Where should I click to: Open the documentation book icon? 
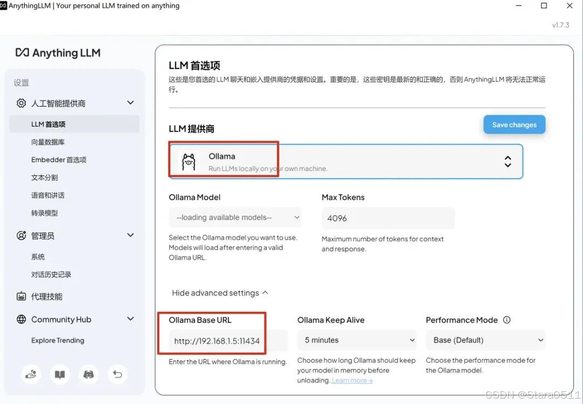coord(60,374)
